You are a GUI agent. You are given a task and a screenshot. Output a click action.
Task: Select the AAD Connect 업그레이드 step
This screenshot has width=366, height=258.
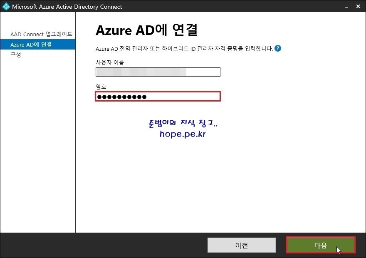[x=41, y=34]
